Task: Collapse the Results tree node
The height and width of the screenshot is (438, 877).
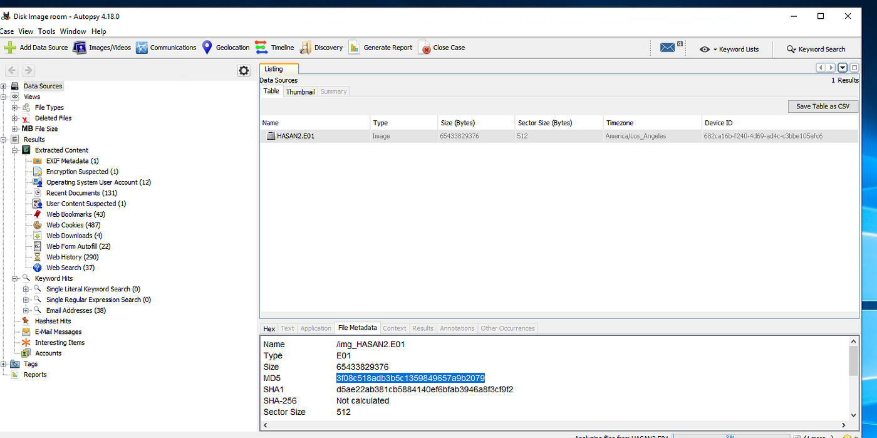Action: click(x=4, y=139)
